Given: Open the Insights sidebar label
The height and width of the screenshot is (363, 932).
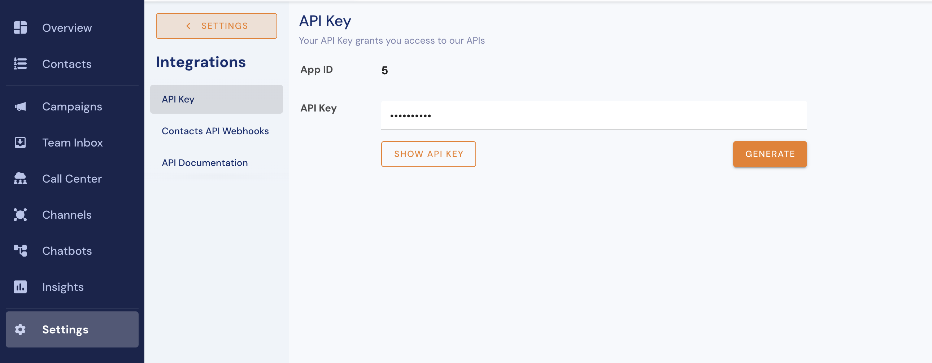Looking at the screenshot, I should [x=63, y=287].
